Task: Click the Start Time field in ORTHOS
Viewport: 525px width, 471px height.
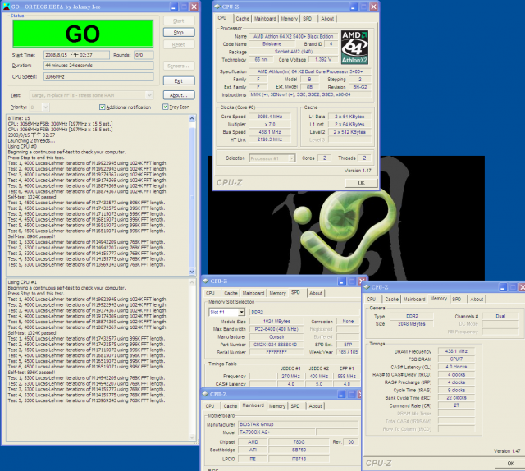Action: coord(76,55)
